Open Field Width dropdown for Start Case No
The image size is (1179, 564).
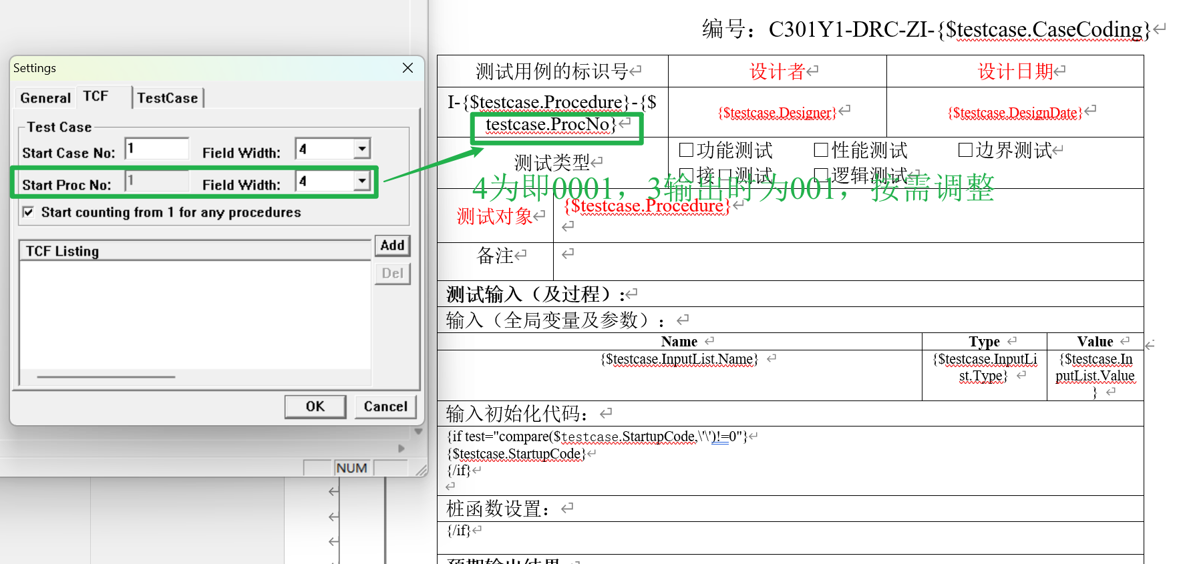361,148
